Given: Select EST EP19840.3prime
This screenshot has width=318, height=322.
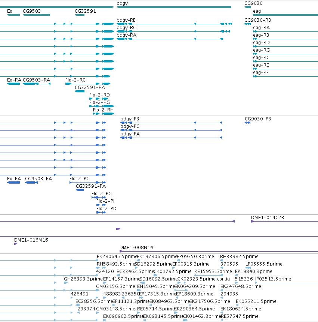Looking at the screenshot, I should pyautogui.click(x=253, y=272).
